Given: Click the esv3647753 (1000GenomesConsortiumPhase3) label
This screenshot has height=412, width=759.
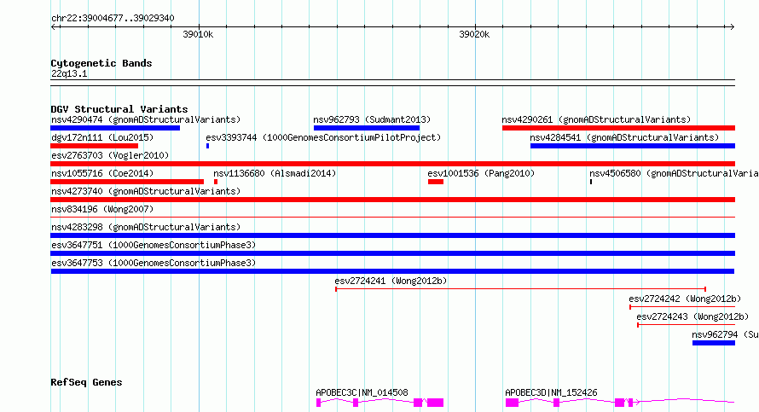Looking at the screenshot, I should tap(154, 263).
